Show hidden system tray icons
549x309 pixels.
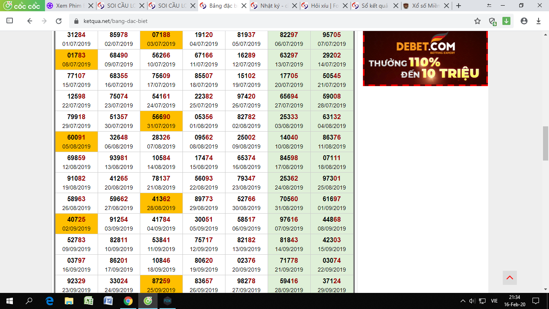[x=463, y=301]
